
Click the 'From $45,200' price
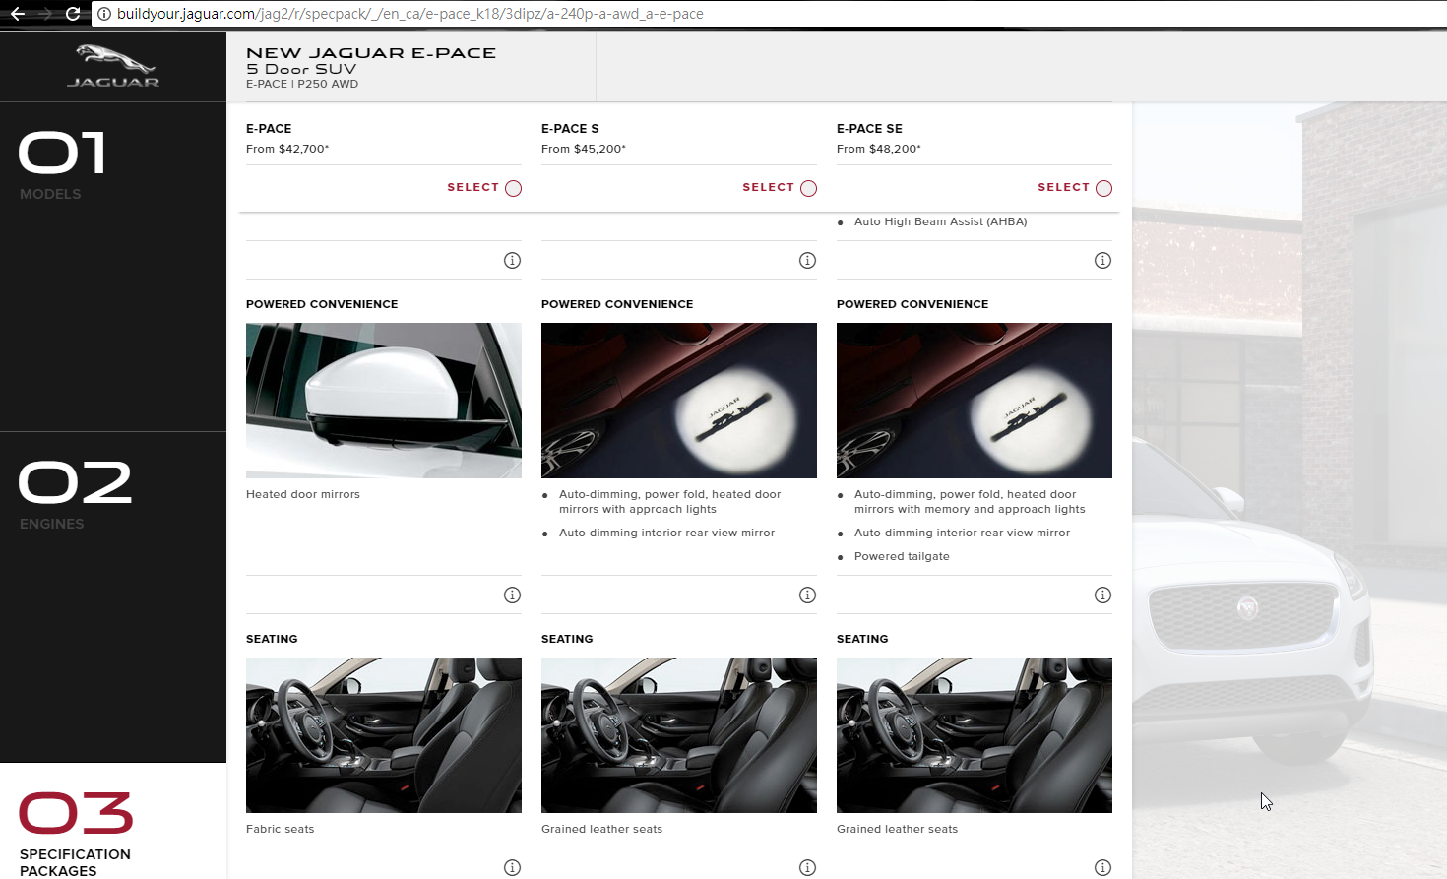(x=584, y=149)
